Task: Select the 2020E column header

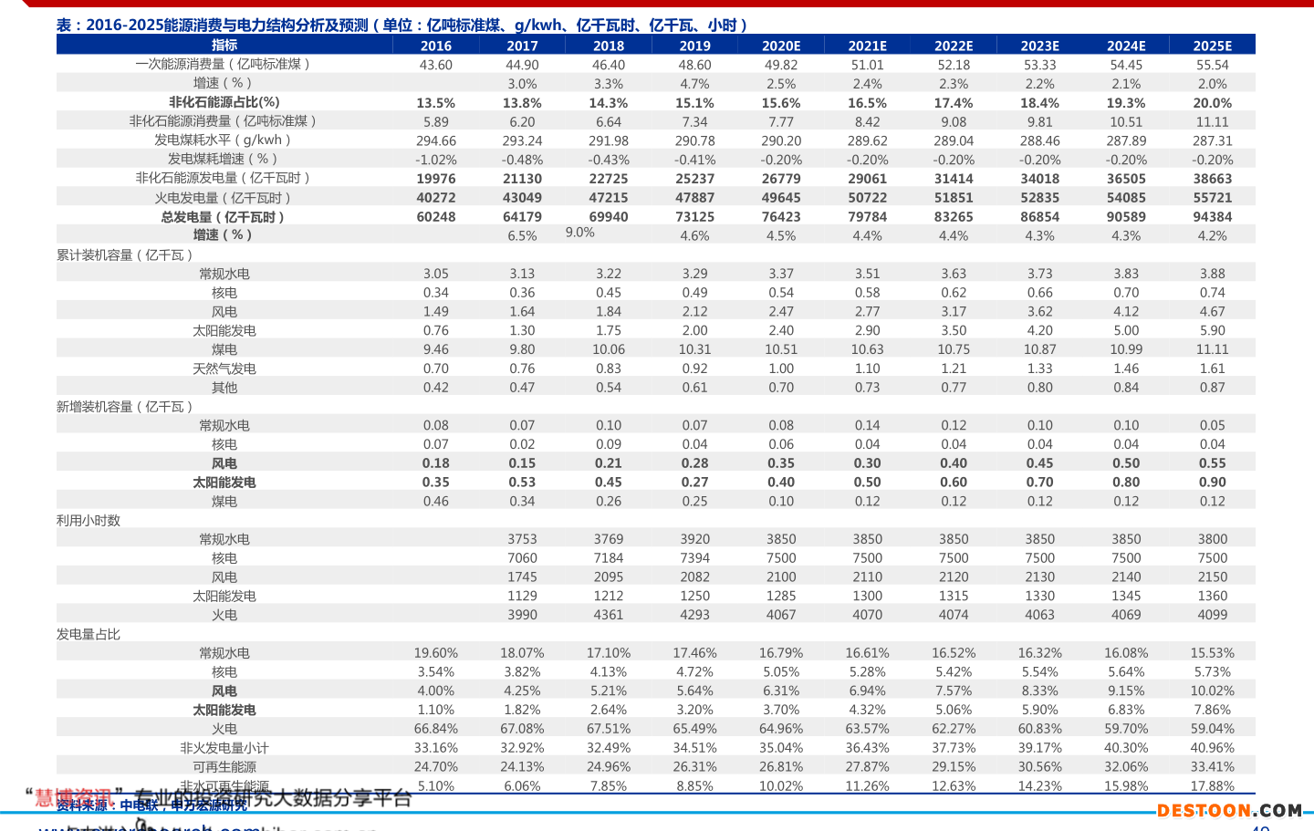Action: 780,46
